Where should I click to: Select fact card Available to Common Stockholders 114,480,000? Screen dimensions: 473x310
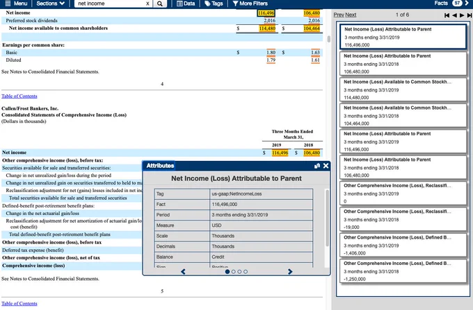(403, 89)
